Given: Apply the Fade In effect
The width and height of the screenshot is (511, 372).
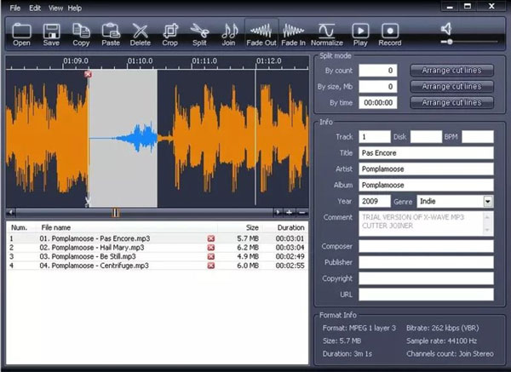Looking at the screenshot, I should 293,34.
